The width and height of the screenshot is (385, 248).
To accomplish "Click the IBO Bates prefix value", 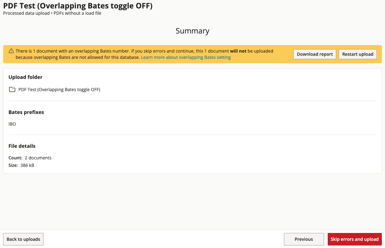I will pos(12,124).
